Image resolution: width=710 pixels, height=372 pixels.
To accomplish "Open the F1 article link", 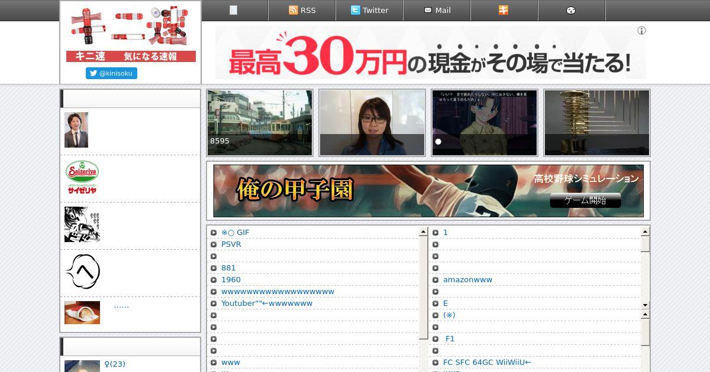I will point(450,339).
